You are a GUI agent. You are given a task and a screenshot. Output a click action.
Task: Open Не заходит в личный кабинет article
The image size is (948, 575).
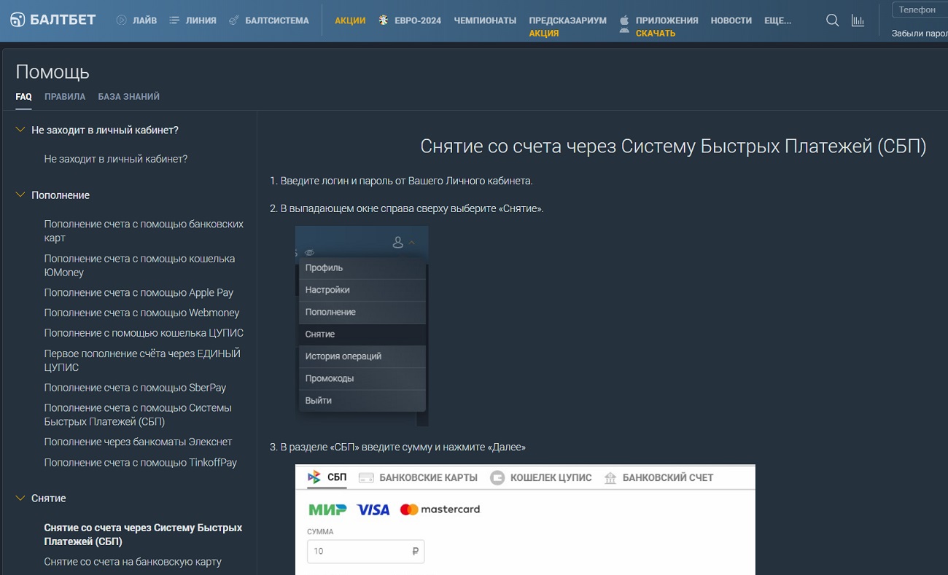116,159
